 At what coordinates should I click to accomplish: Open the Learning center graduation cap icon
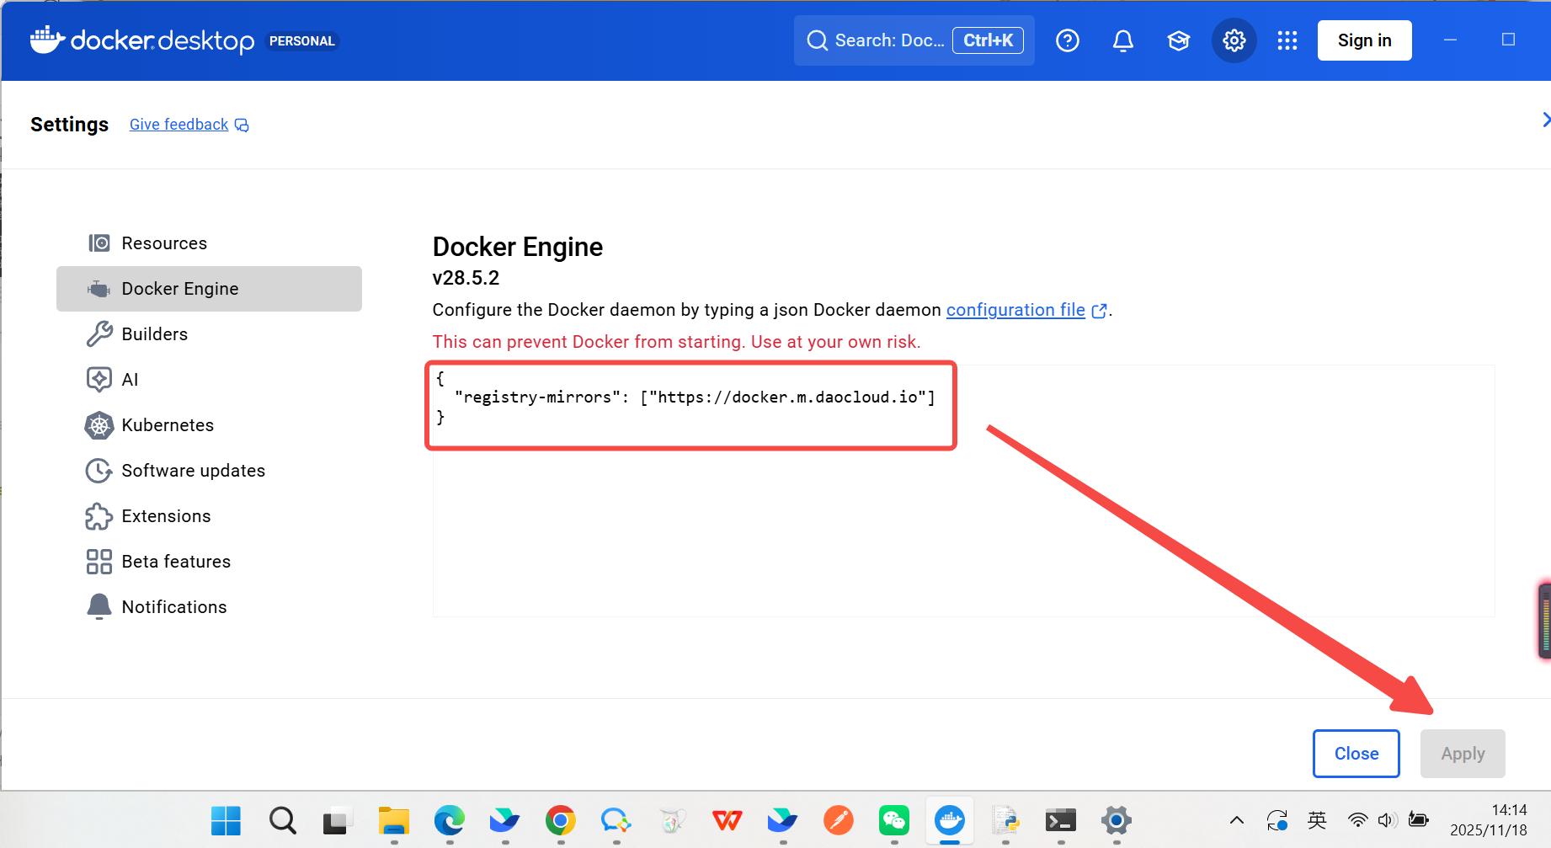(x=1179, y=40)
